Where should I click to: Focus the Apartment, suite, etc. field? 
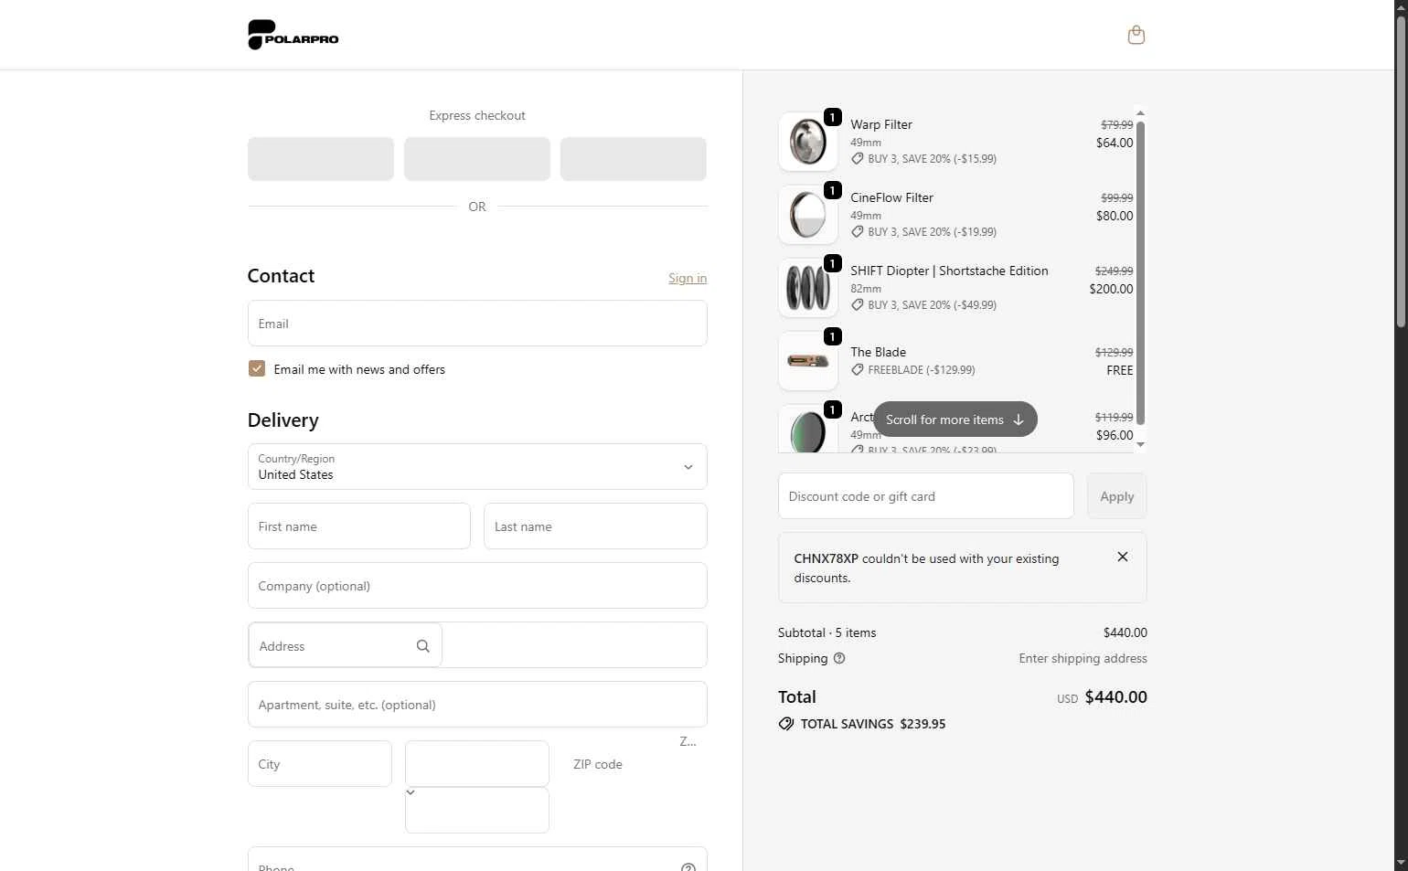477,705
